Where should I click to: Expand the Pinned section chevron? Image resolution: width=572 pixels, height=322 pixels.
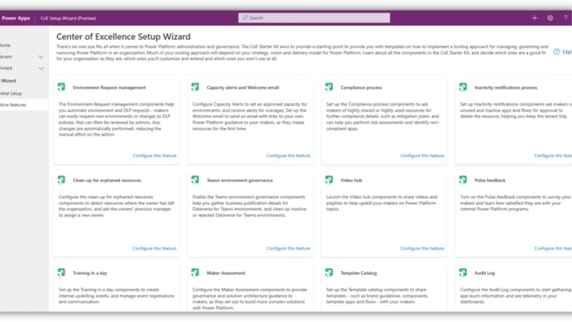pos(41,68)
